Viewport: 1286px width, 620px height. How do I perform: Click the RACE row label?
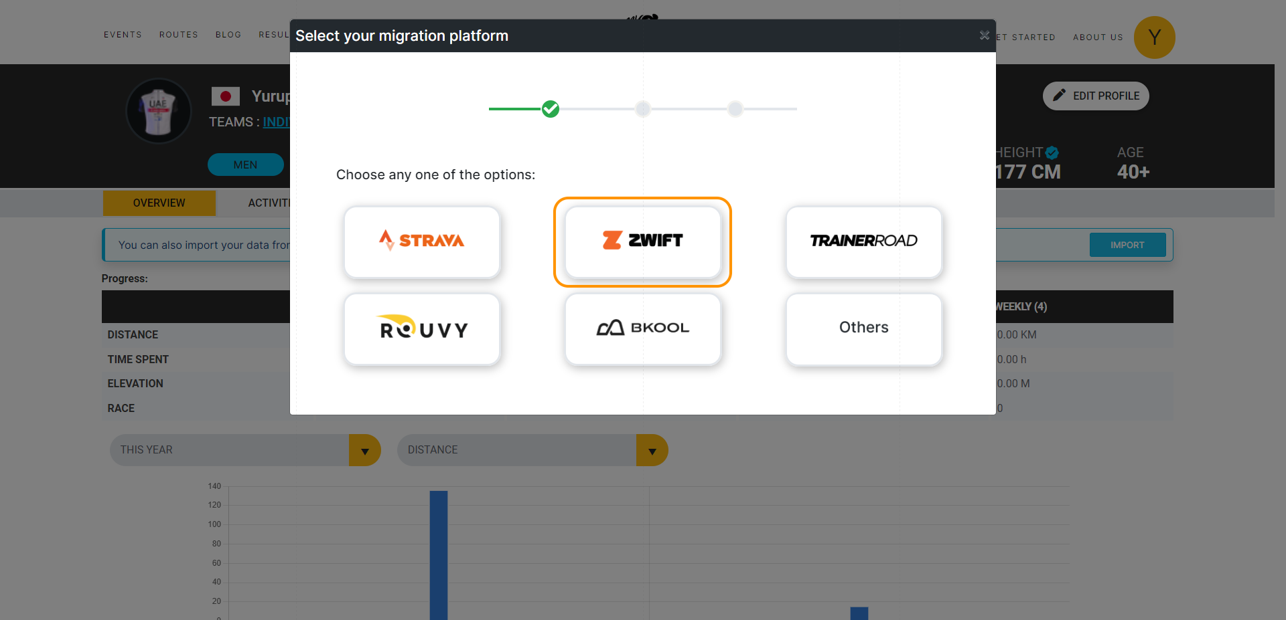point(121,408)
